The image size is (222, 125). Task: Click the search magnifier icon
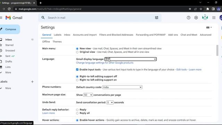tap(43, 18)
